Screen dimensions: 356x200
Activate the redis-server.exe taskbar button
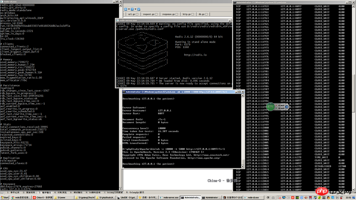tap(170, 197)
